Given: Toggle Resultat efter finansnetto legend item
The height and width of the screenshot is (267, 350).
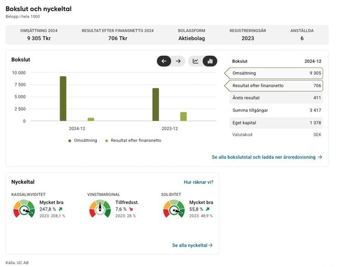Looking at the screenshot, I should 132,140.
